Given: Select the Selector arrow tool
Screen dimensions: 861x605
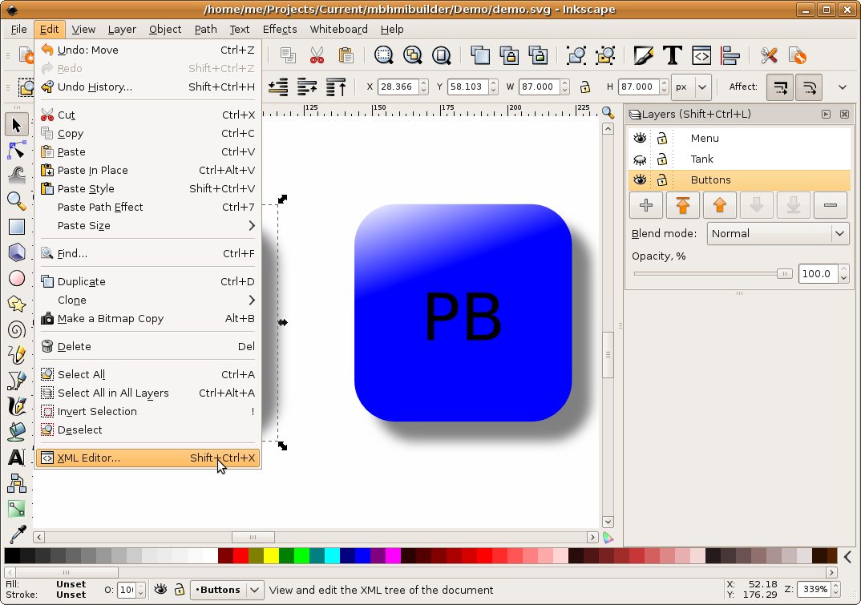Looking at the screenshot, I should click(17, 125).
